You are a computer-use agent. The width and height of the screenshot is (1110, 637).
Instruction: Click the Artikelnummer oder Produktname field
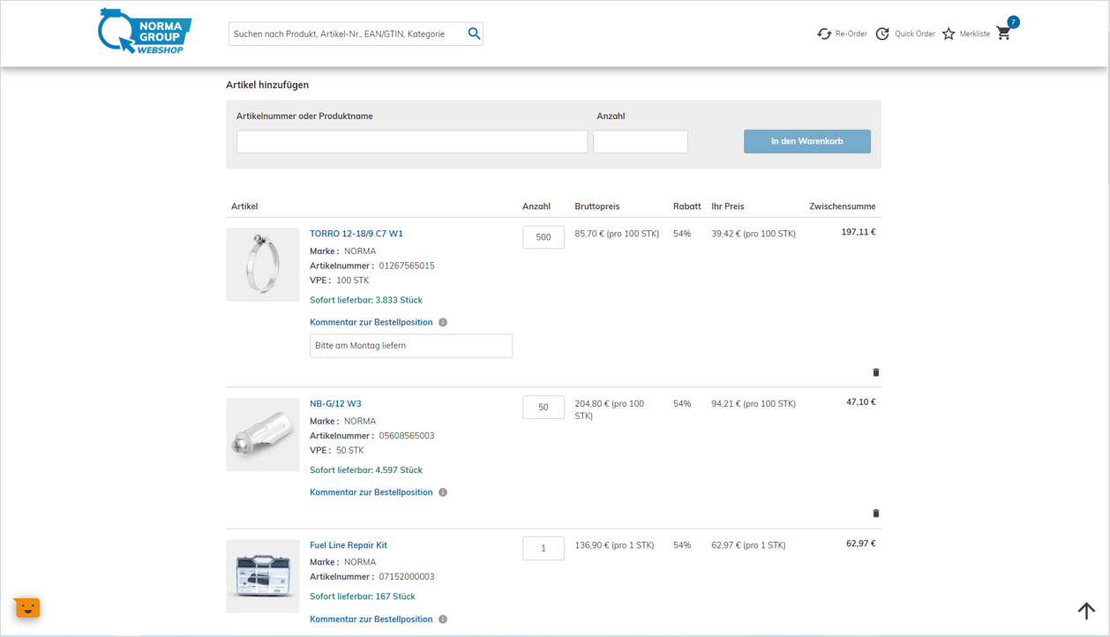click(x=412, y=141)
